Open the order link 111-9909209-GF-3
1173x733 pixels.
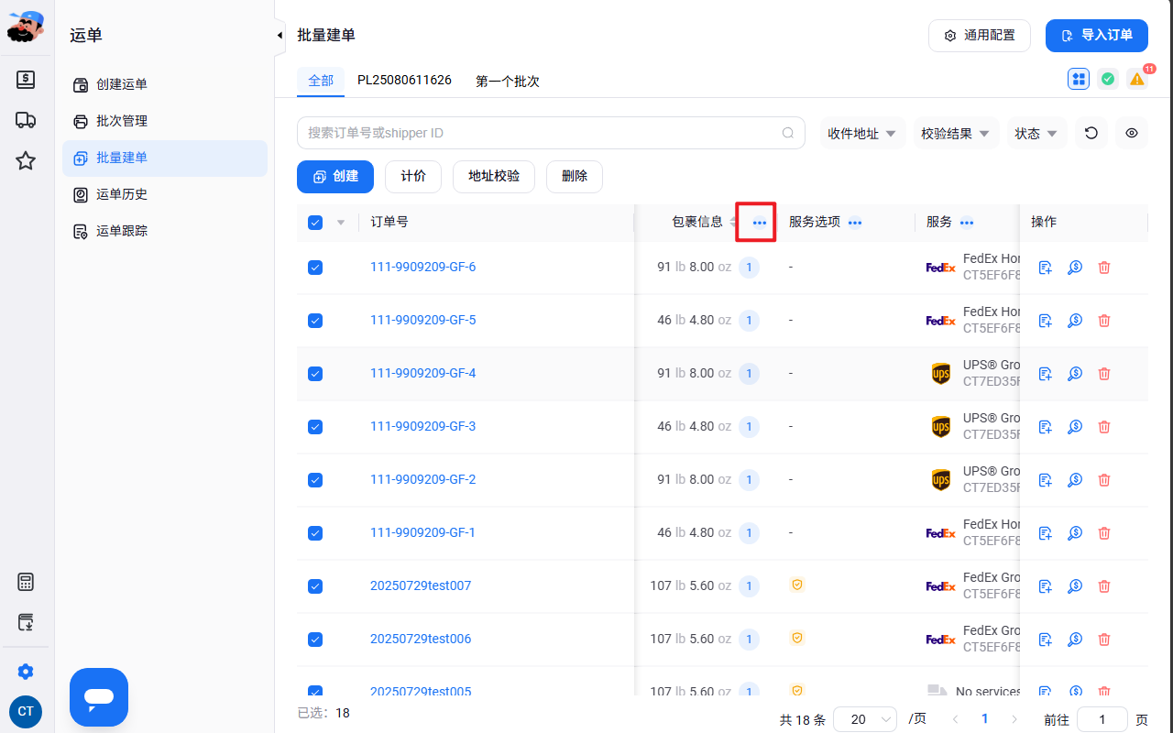coord(422,427)
